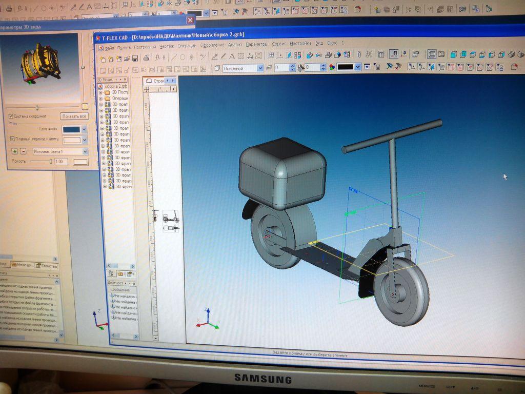Open the calculator grid icon in the toolbar

(381, 54)
